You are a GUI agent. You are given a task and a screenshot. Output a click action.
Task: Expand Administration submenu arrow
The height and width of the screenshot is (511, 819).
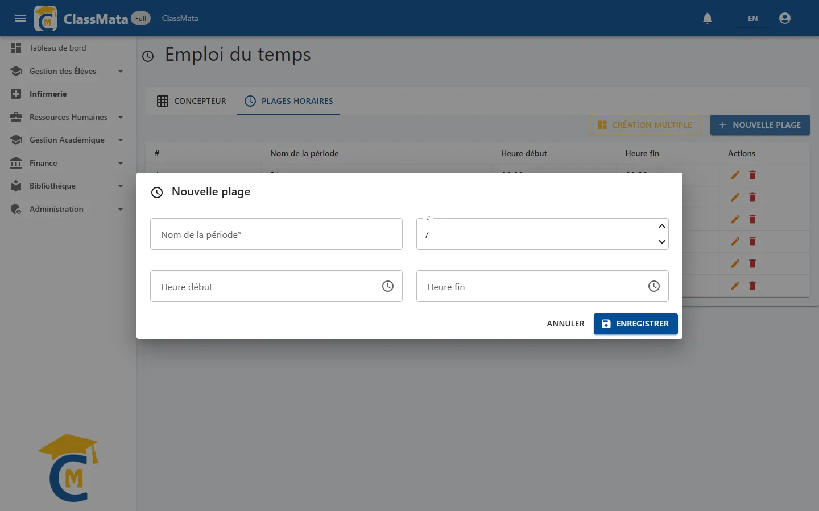tap(121, 209)
